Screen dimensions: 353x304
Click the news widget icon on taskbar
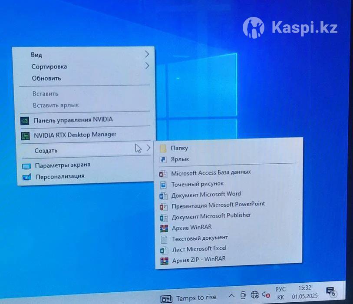click(166, 299)
